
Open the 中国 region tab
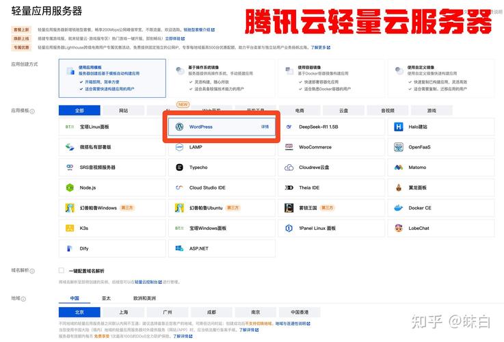click(x=75, y=298)
